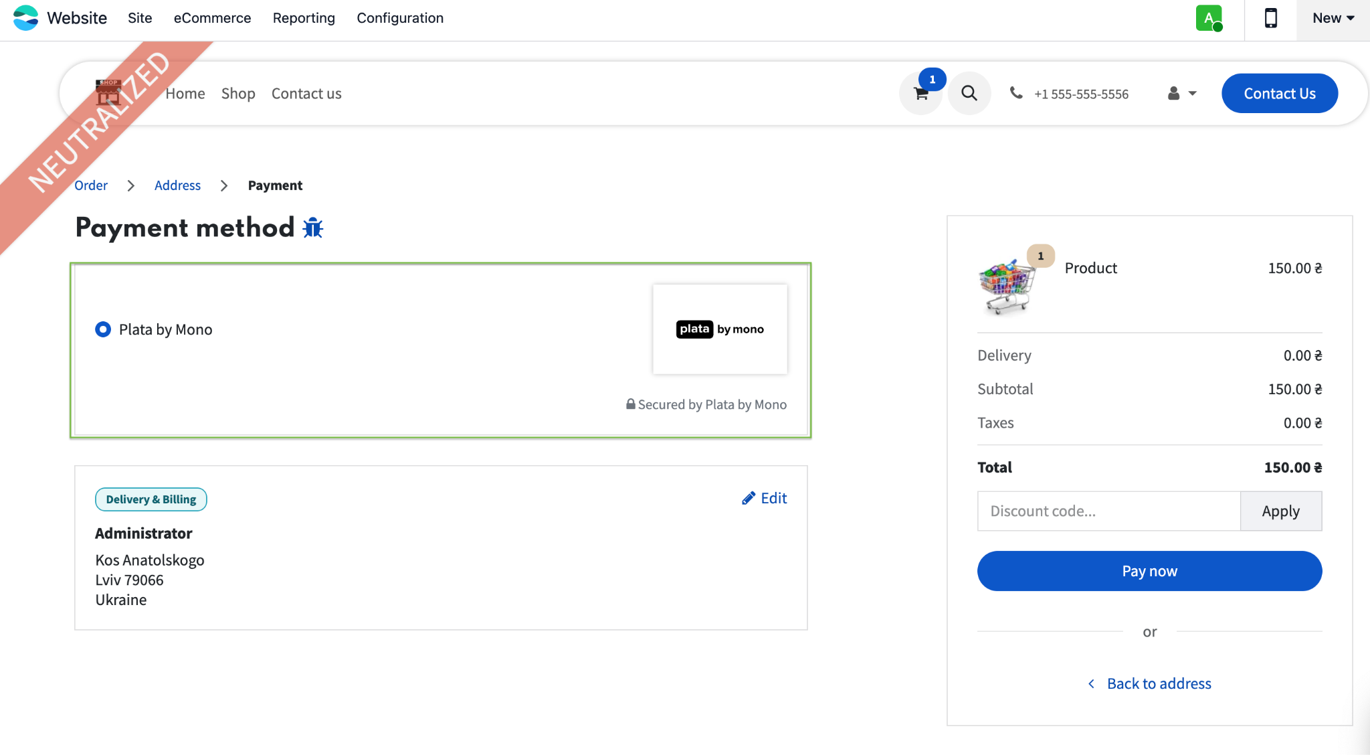This screenshot has width=1370, height=755.
Task: Click the shop logo in header
Action: click(x=108, y=92)
